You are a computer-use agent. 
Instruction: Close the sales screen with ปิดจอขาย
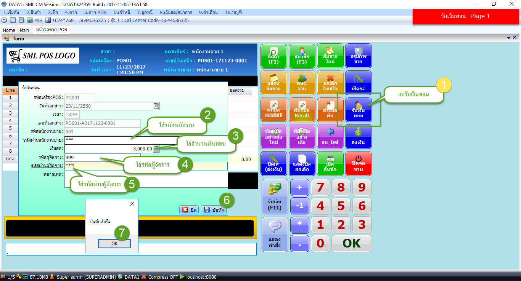point(358,163)
